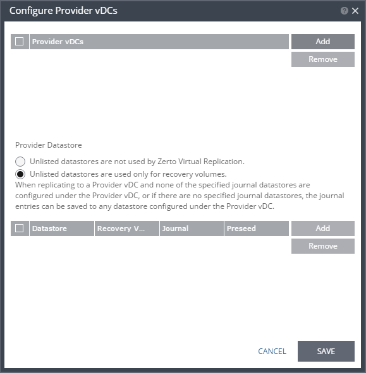
Task: Click Add next to the Datastore table
Action: [x=322, y=228]
